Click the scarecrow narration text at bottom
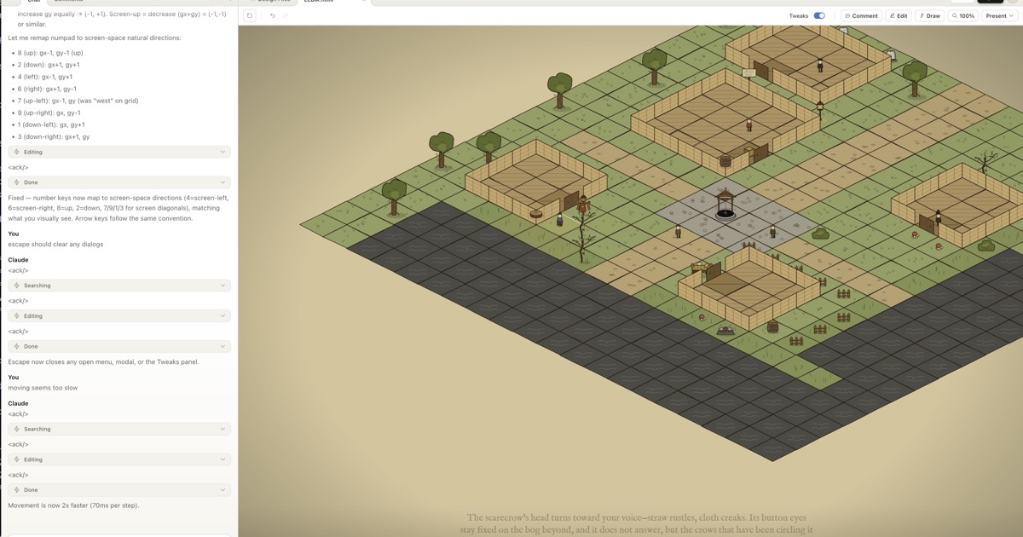The height and width of the screenshot is (537, 1023). point(636,523)
